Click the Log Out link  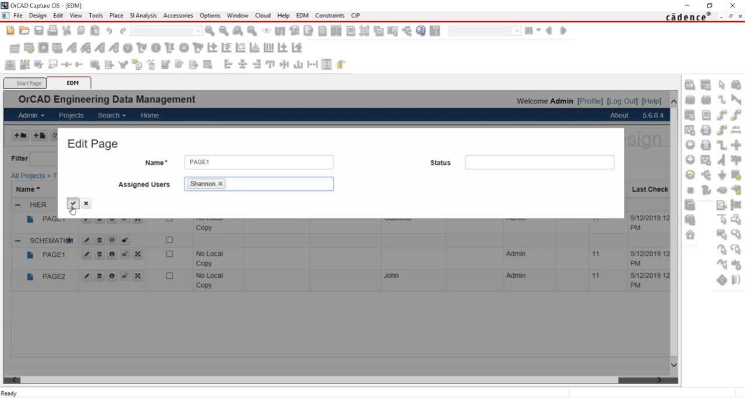pyautogui.click(x=622, y=101)
